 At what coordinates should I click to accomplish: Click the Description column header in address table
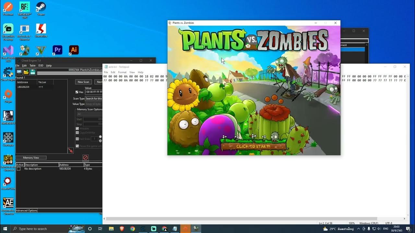click(x=41, y=165)
